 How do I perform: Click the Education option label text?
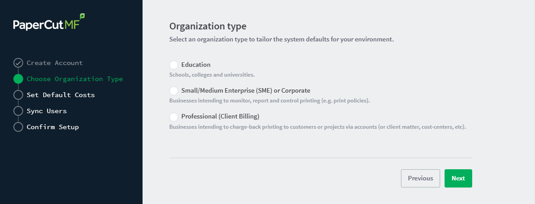pos(196,65)
